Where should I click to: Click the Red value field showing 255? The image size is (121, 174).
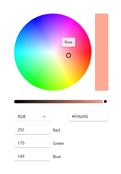pos(32,130)
